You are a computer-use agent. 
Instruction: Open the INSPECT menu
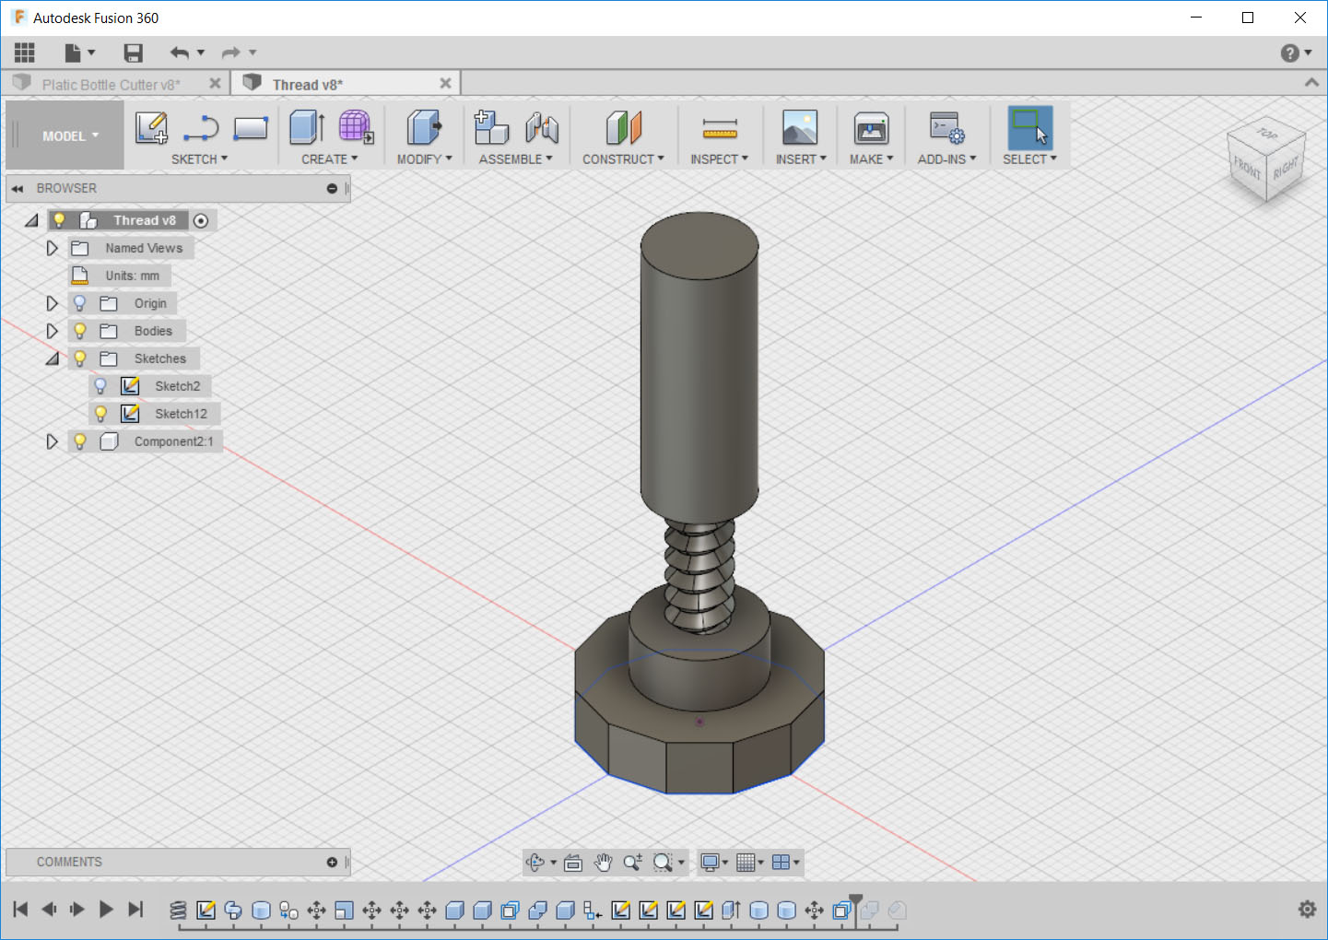pyautogui.click(x=719, y=159)
